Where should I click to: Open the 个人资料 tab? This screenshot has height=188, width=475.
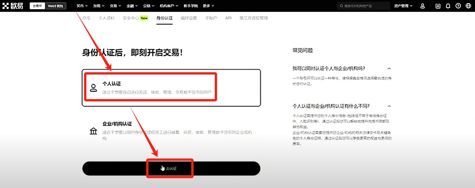tap(106, 18)
